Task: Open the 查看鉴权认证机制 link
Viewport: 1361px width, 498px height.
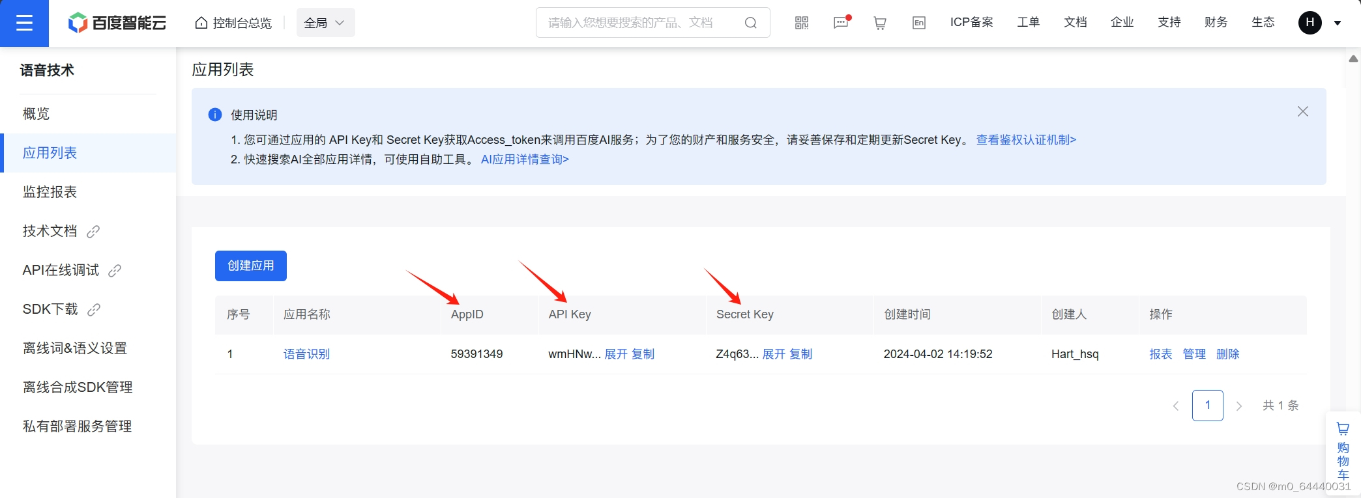Action: coord(1026,140)
